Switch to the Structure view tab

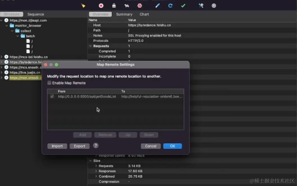point(12,14)
